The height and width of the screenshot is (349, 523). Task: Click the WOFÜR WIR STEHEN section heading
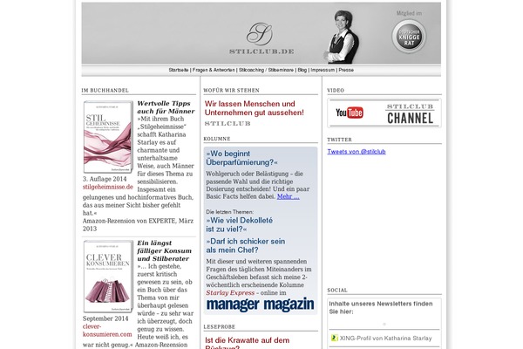coord(231,90)
